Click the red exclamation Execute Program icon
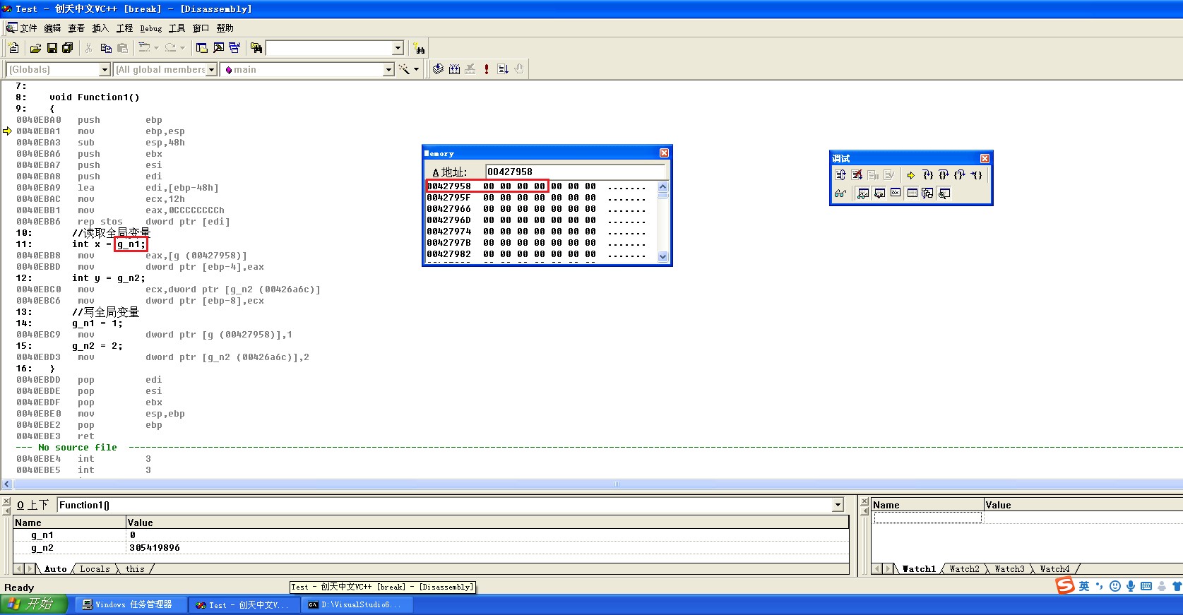The height and width of the screenshot is (615, 1183). pos(486,69)
